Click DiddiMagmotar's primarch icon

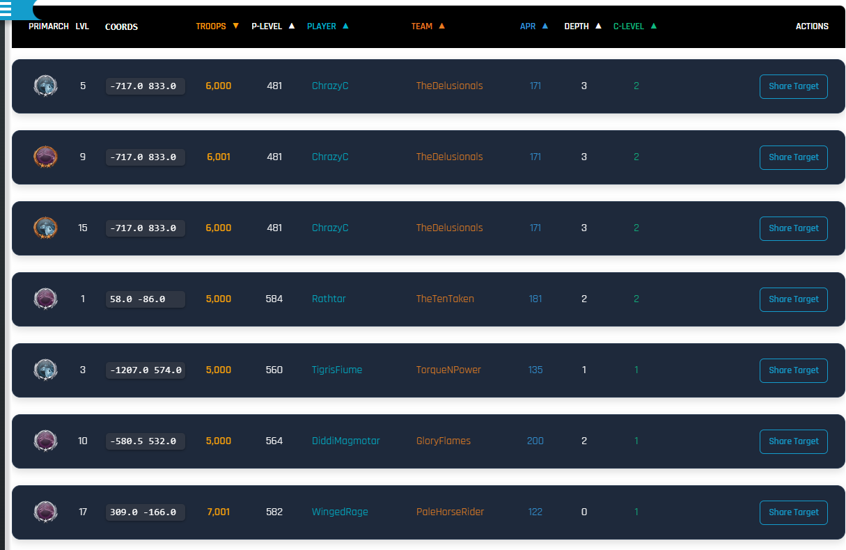coord(45,441)
